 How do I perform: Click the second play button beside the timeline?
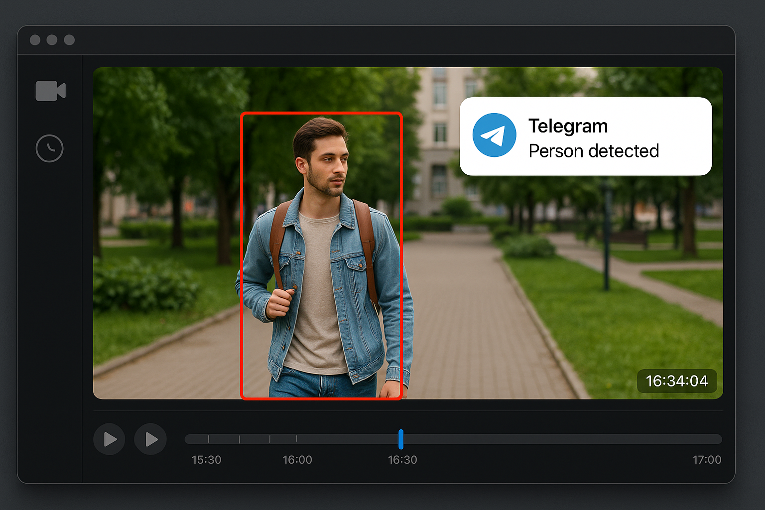pos(150,439)
